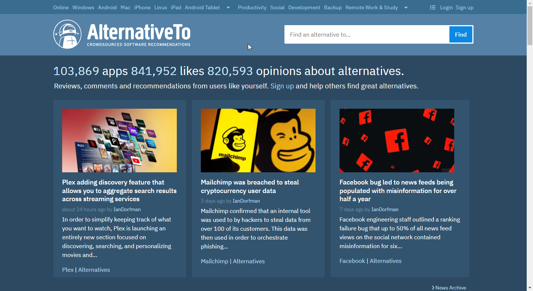Click Alternatives link next to Plex
The height and width of the screenshot is (291, 533).
click(94, 270)
